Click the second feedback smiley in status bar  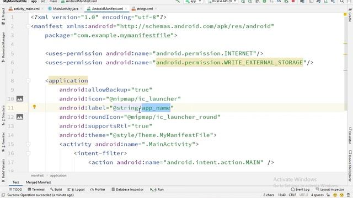[x=342, y=195]
